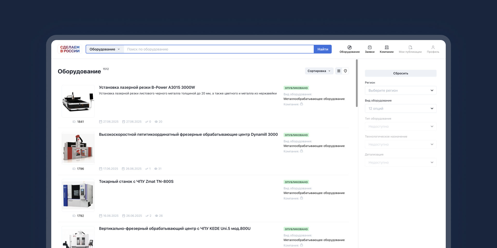This screenshot has width=497, height=248.
Task: Click ОПУБЛИКОВАНО badge on laser cutter row
Action: pyautogui.click(x=296, y=88)
